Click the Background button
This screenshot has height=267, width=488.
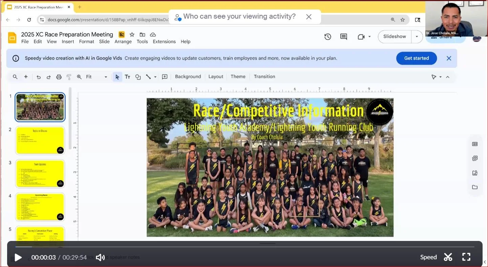pos(188,77)
